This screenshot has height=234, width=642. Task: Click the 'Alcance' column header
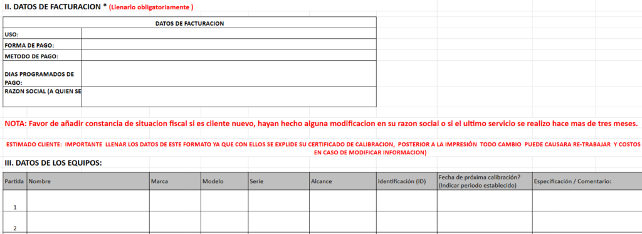343,181
